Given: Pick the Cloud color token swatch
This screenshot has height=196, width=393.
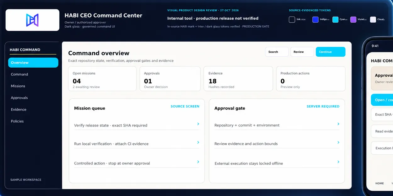Looking at the screenshot, I should pos(373,20).
